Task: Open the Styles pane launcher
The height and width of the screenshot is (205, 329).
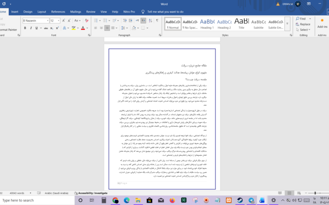Action: coord(291,35)
